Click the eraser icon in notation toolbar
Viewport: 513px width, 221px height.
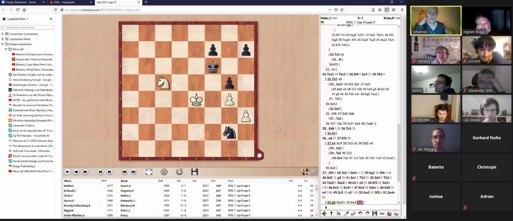pyautogui.click(x=353, y=213)
